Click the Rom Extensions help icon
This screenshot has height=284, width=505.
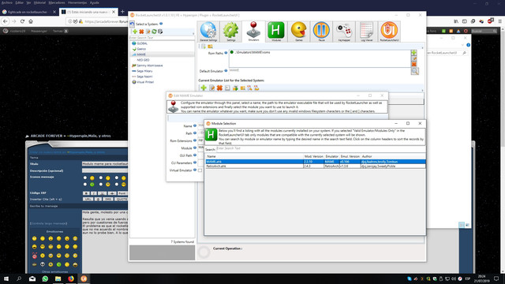195,140
